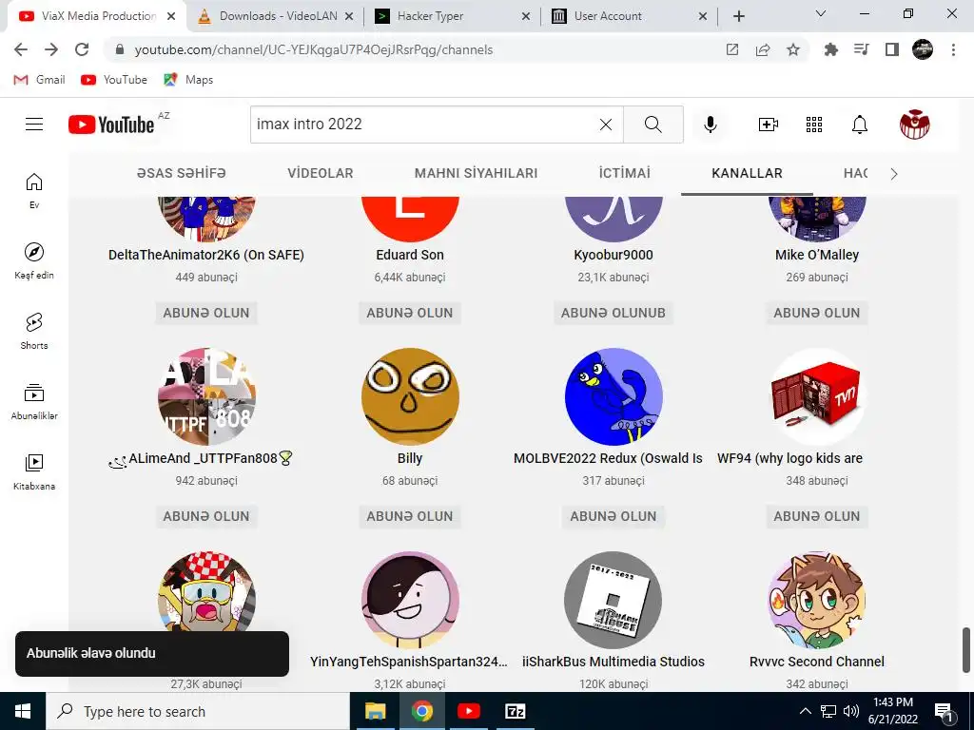
Task: Subscribe to WF94 channel
Action: (817, 516)
